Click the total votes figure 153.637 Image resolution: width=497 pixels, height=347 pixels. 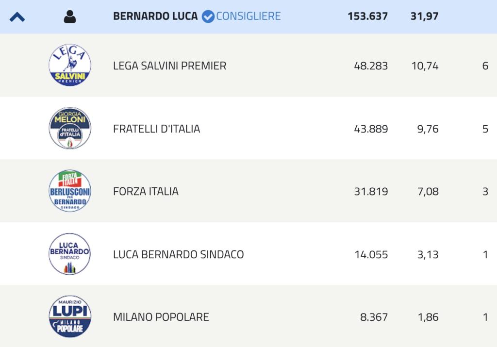pos(368,16)
